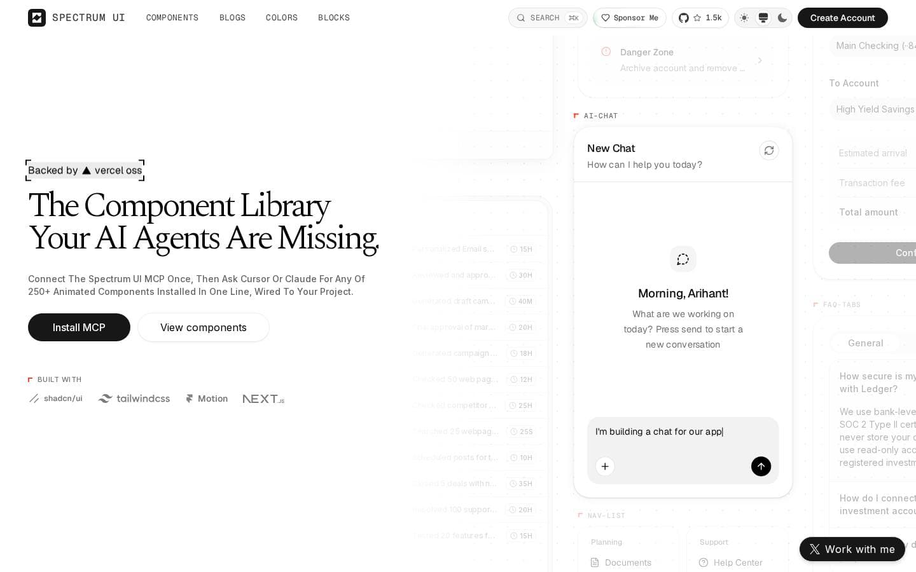Image resolution: width=916 pixels, height=572 pixels.
Task: Click the chat bubble icon above Morning greeting
Action: pyautogui.click(x=683, y=259)
